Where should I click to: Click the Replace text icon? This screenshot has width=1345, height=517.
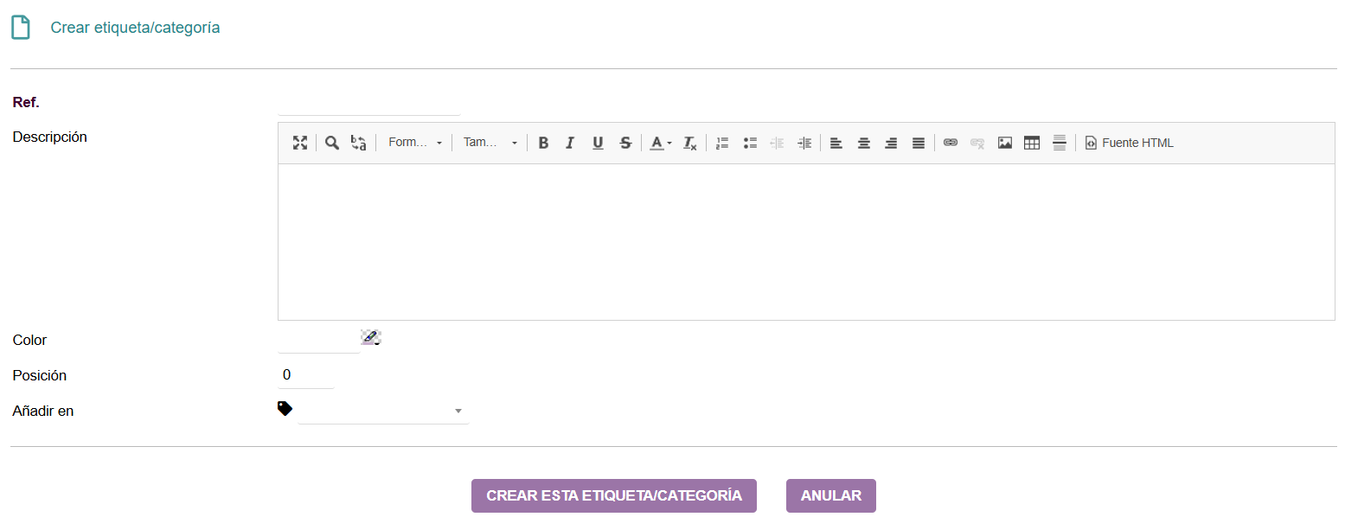358,143
